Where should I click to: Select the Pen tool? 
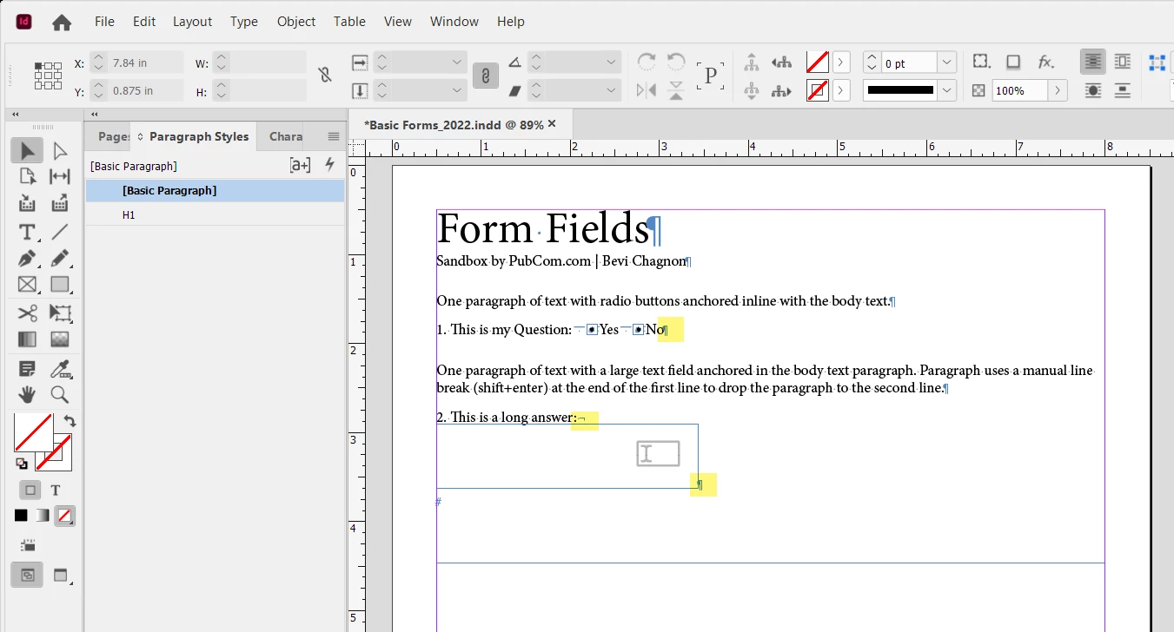pyautogui.click(x=27, y=259)
